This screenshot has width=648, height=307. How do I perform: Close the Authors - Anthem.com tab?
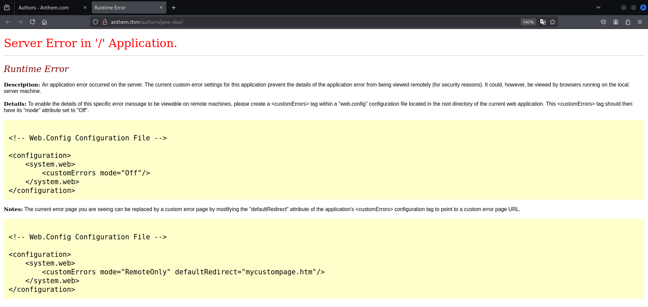click(85, 7)
